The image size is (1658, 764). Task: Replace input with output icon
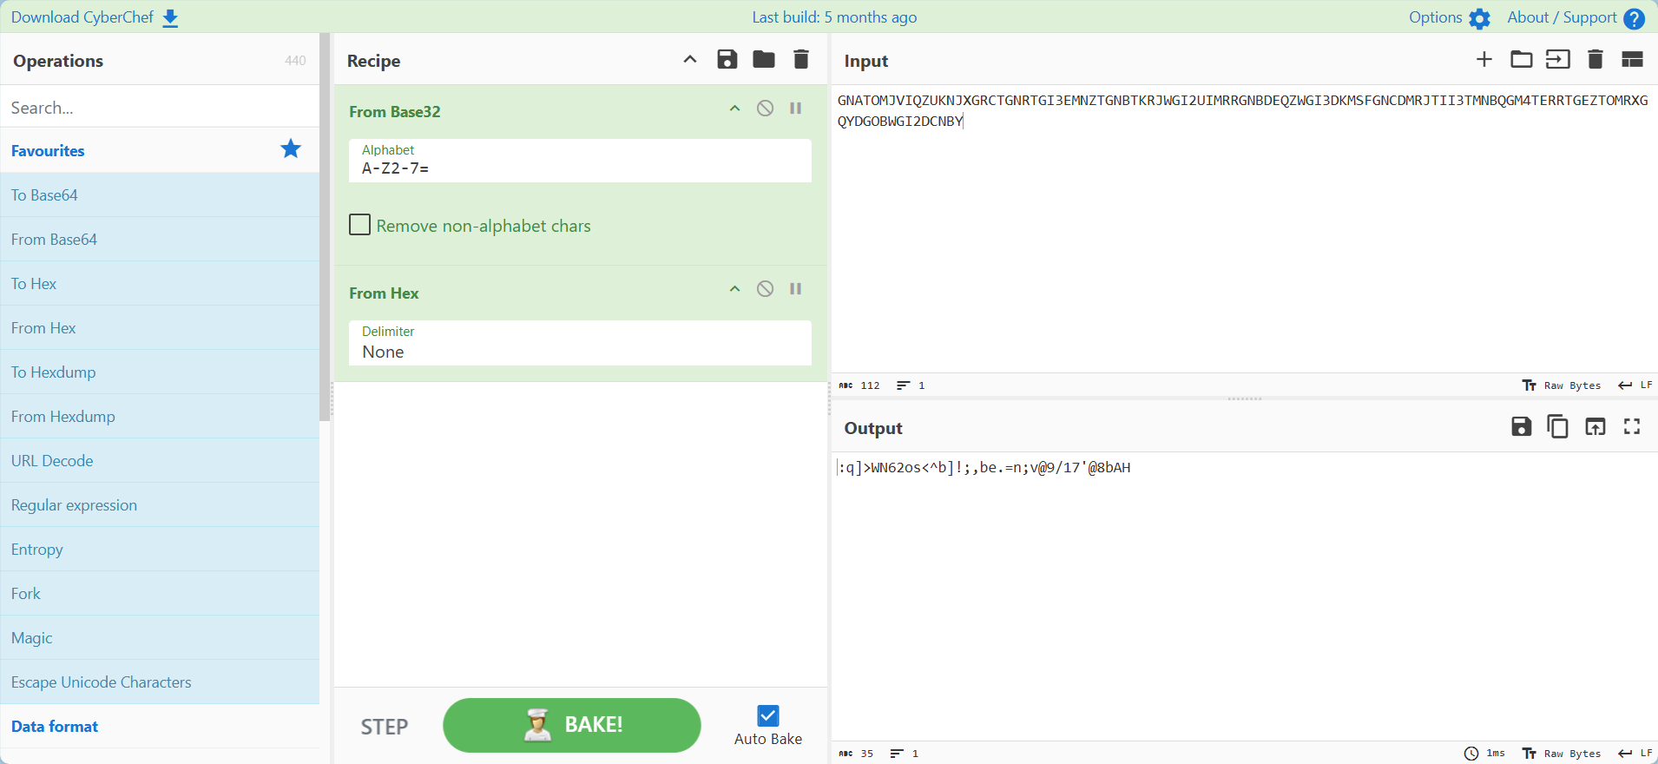click(x=1595, y=426)
